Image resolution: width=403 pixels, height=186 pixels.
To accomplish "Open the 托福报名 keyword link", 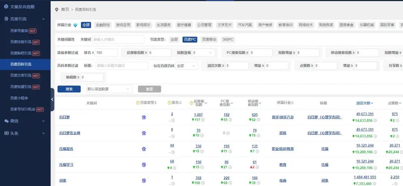I will [x=66, y=149].
